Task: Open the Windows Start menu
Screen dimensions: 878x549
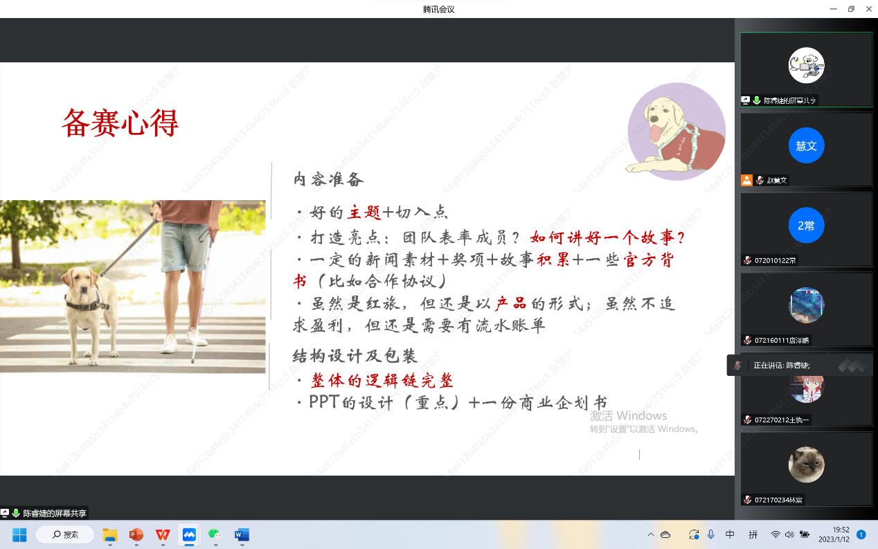Action: [x=19, y=534]
